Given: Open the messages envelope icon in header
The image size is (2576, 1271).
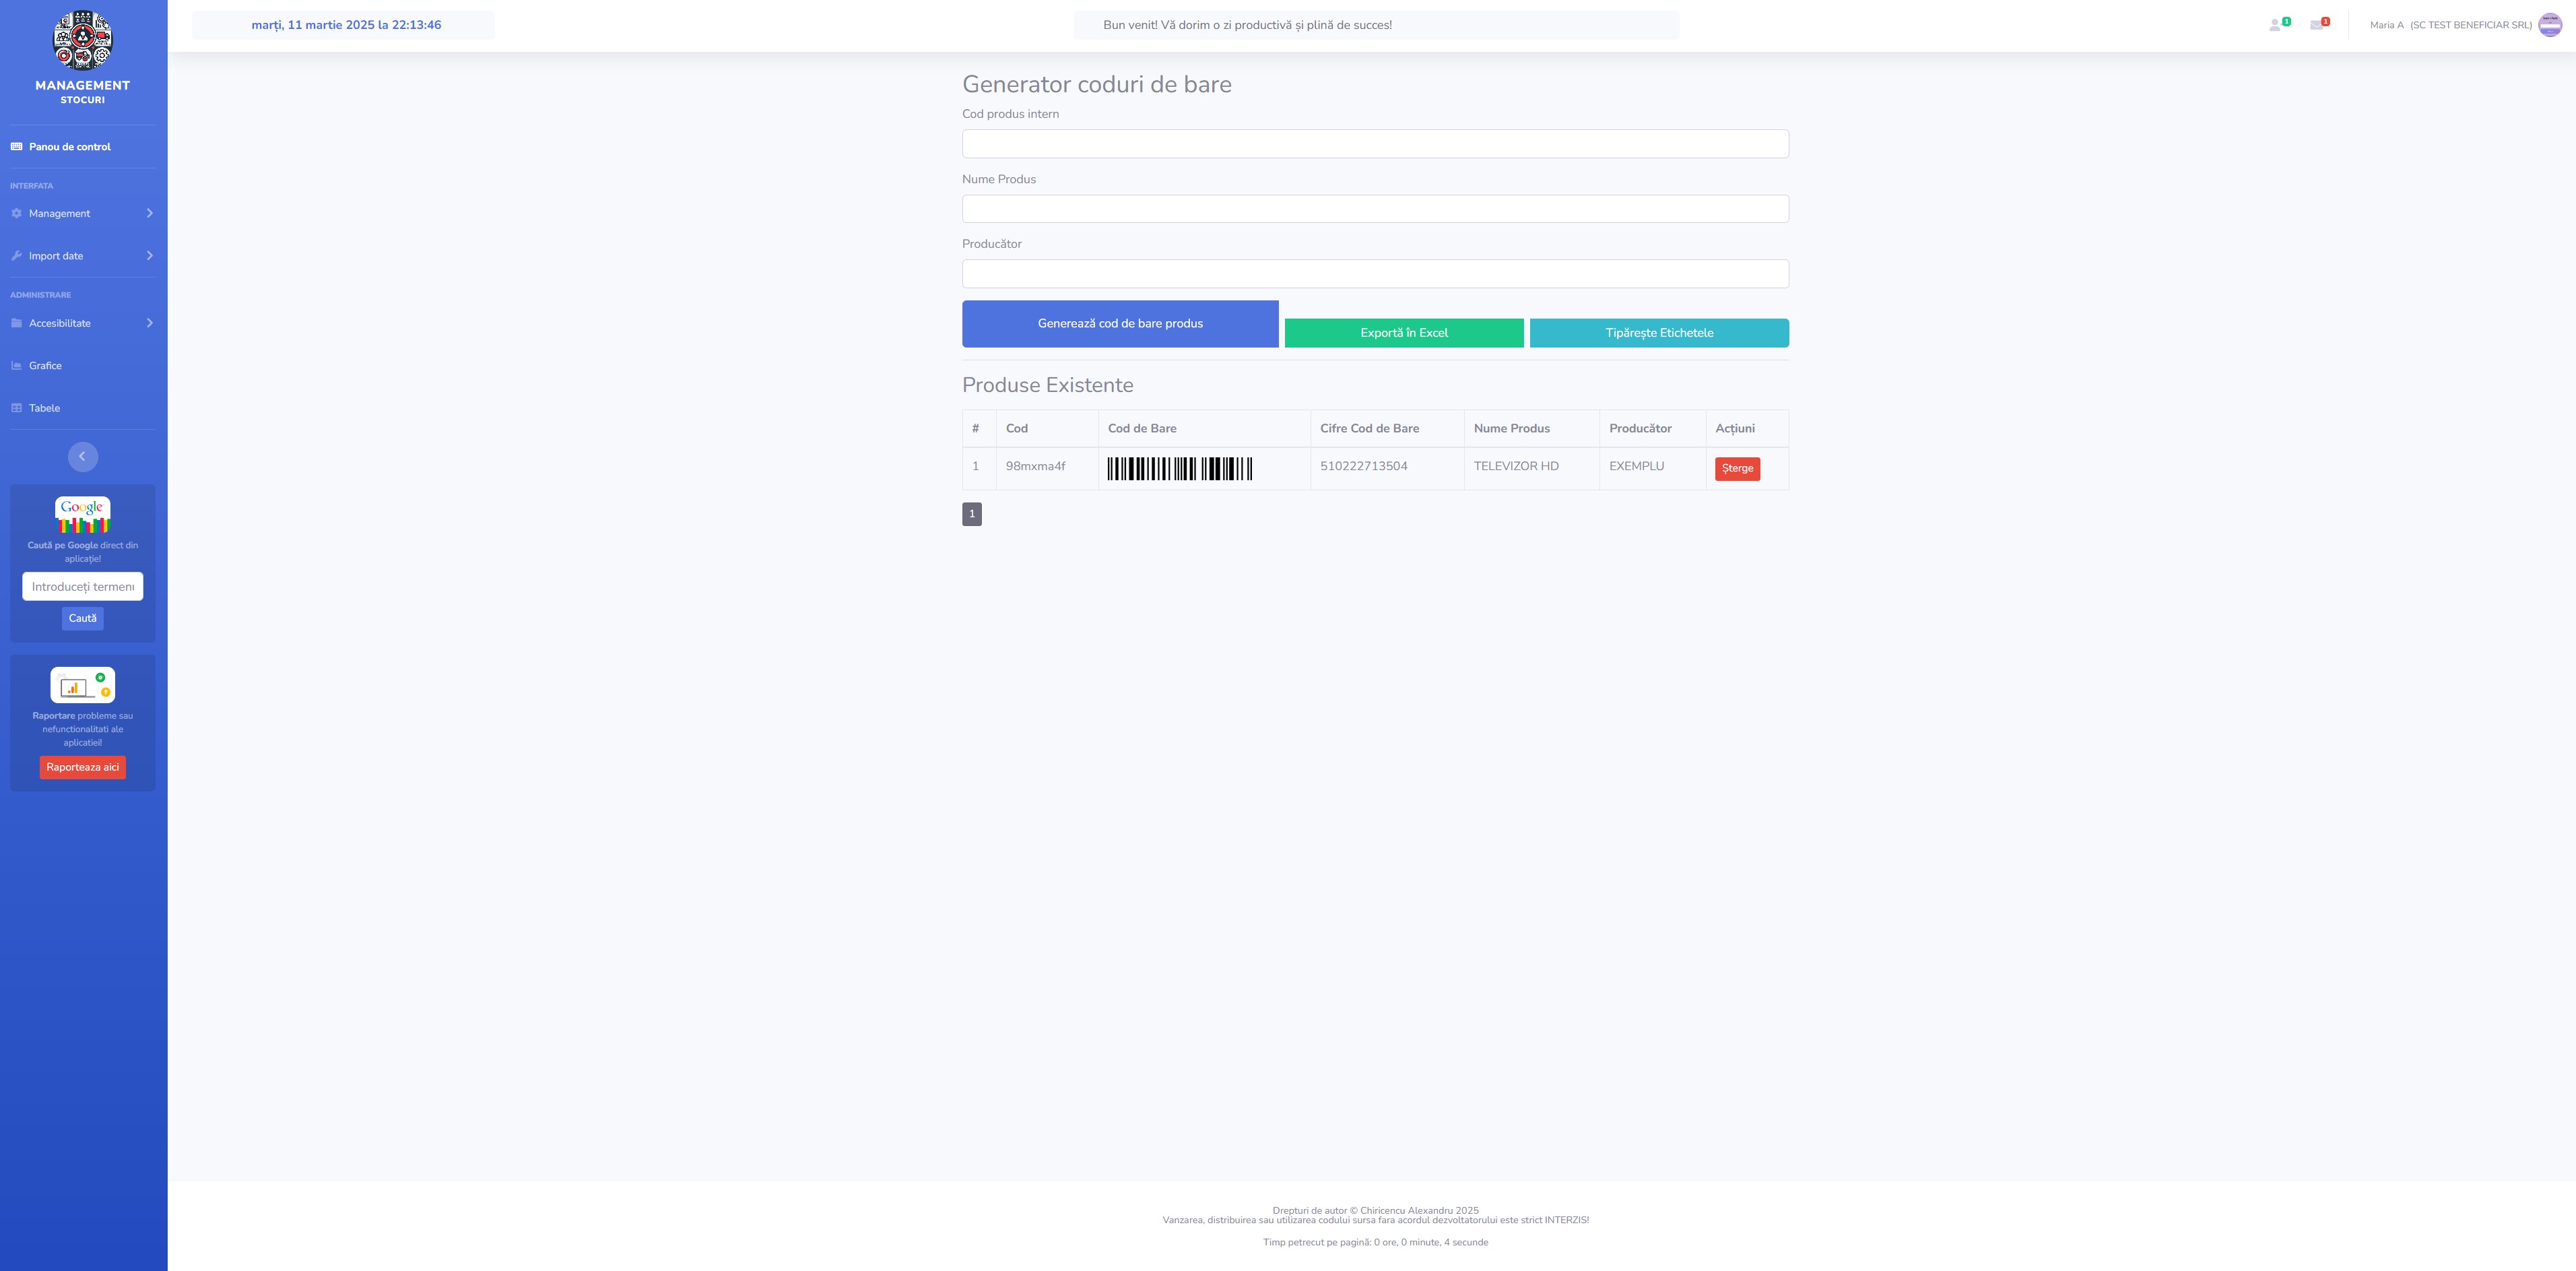Looking at the screenshot, I should pyautogui.click(x=2316, y=25).
